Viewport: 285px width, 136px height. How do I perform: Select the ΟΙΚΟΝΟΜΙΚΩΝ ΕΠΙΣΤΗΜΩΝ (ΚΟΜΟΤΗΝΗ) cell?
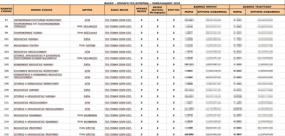click(42, 20)
